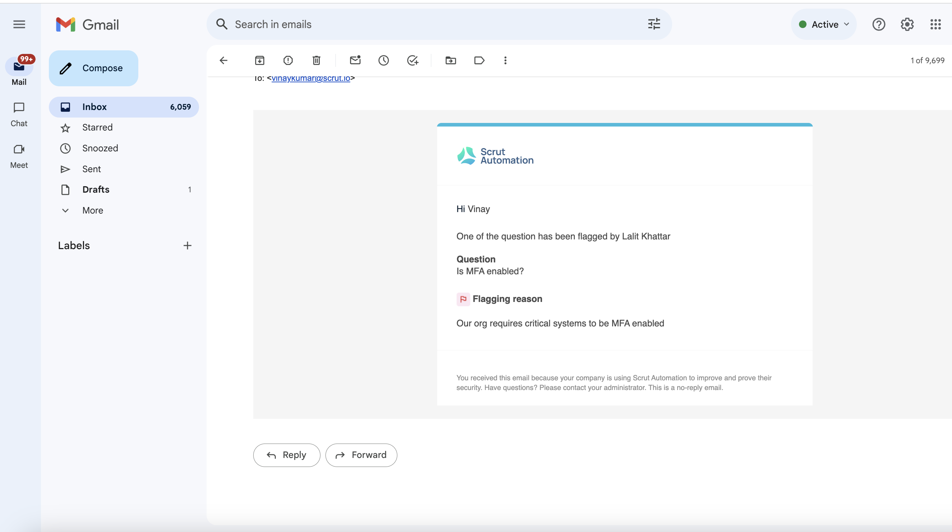Viewport: 952px width, 532px height.
Task: Open the Drafts folder
Action: tap(124, 190)
